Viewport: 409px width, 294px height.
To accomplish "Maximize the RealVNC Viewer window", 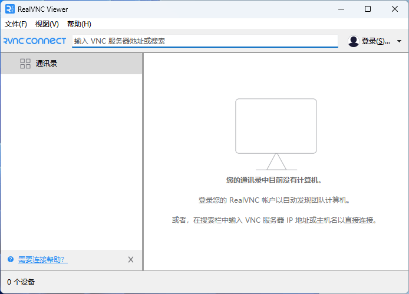I will pos(368,9).
